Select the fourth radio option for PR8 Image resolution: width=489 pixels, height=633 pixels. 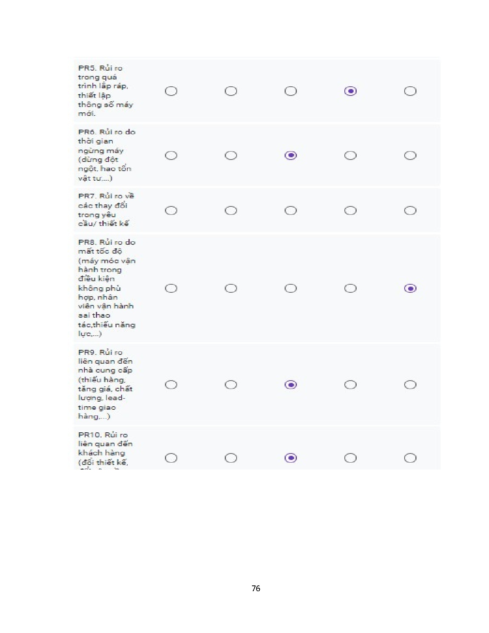[350, 288]
